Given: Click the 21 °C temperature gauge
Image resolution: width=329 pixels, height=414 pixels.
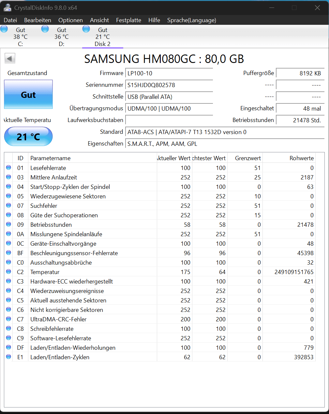Looking at the screenshot, I should (28, 136).
